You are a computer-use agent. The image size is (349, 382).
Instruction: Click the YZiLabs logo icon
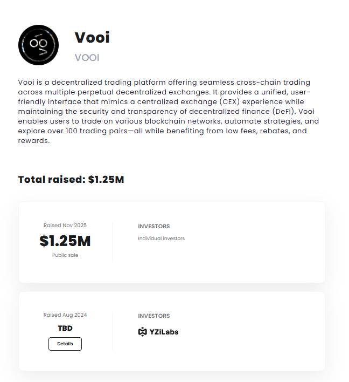click(142, 332)
